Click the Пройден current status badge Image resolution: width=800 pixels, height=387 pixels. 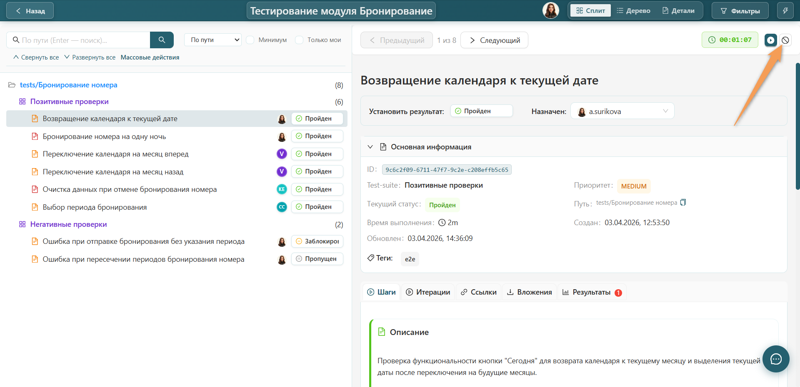(442, 205)
